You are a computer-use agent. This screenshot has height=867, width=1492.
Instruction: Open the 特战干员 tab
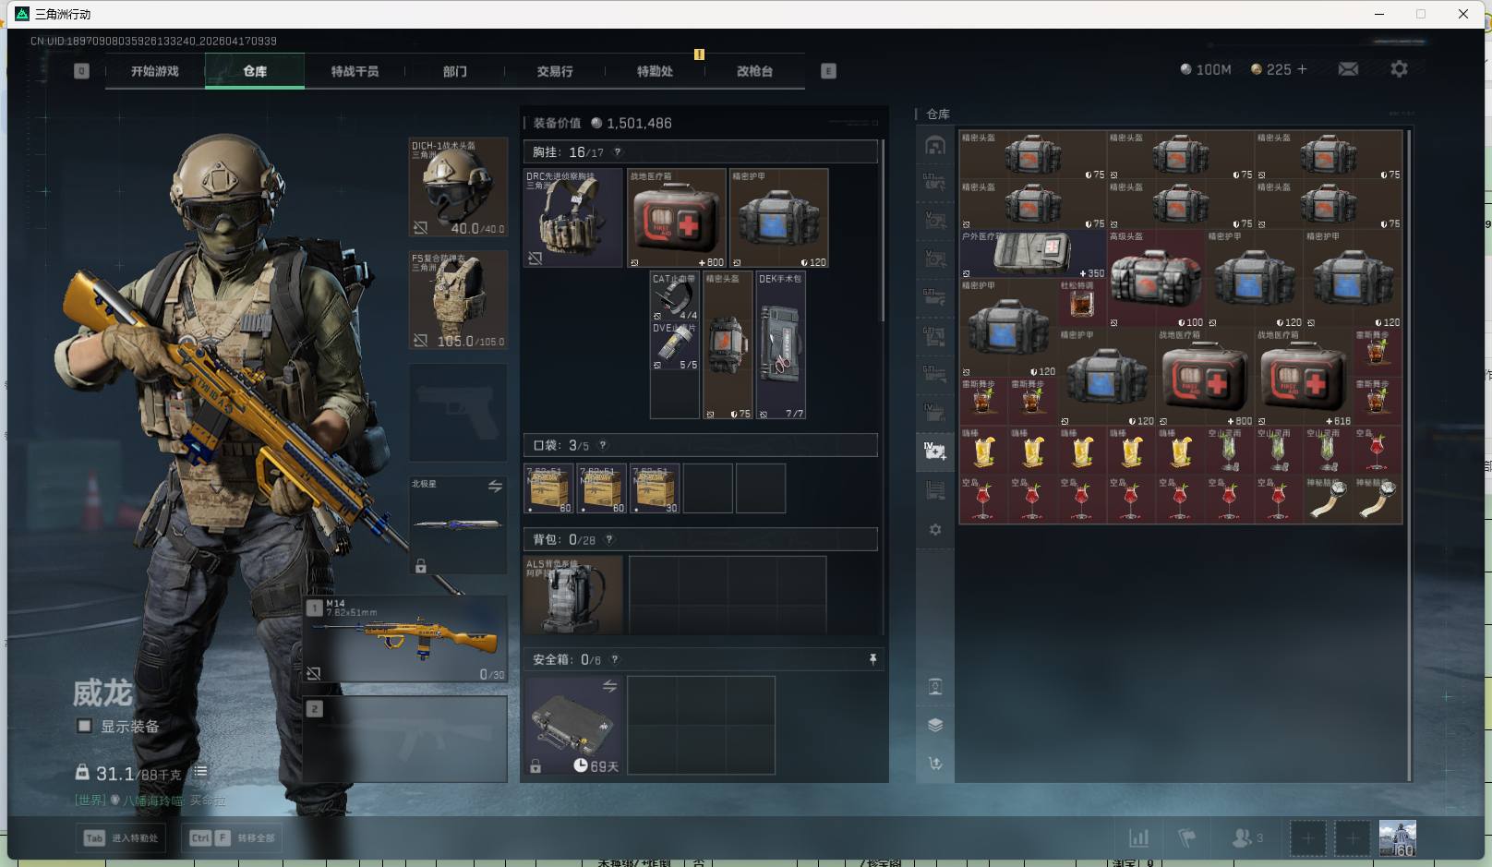pos(355,71)
